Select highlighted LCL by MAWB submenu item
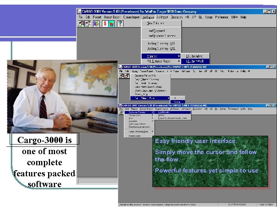This screenshot has width=277, height=207. (x=195, y=61)
